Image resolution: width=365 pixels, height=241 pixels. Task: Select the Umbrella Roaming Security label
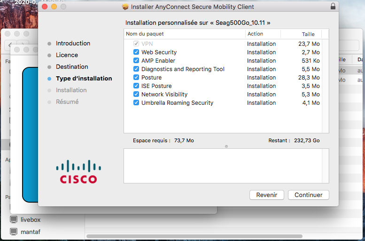coord(178,103)
